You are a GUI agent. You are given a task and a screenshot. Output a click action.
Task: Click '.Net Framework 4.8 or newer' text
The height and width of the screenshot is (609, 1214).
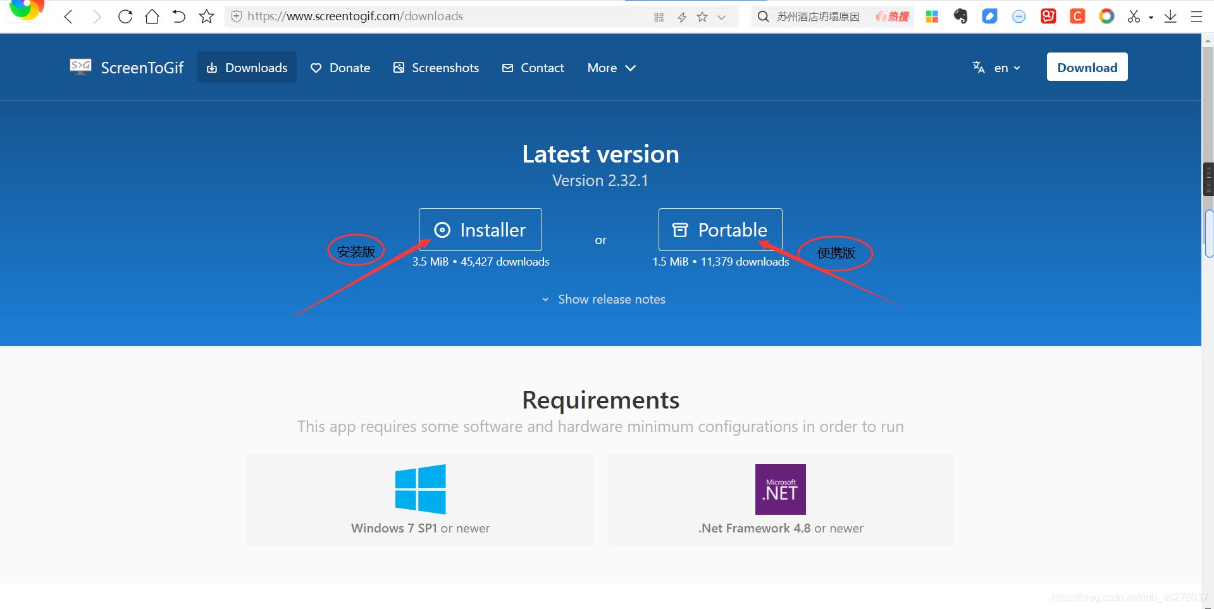pos(781,528)
